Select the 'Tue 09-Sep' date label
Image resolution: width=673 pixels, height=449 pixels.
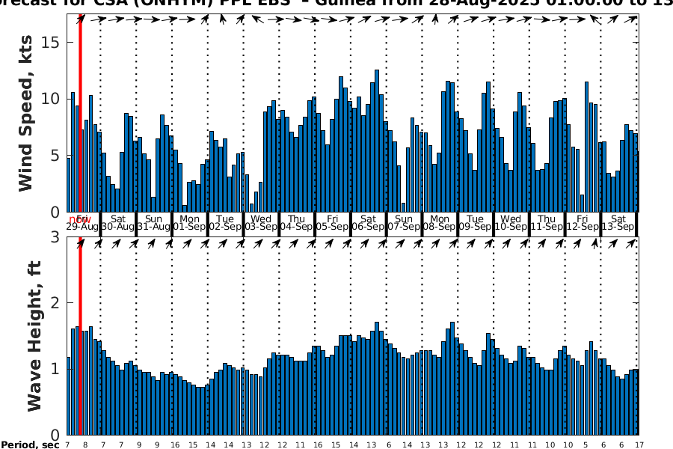[475, 222]
